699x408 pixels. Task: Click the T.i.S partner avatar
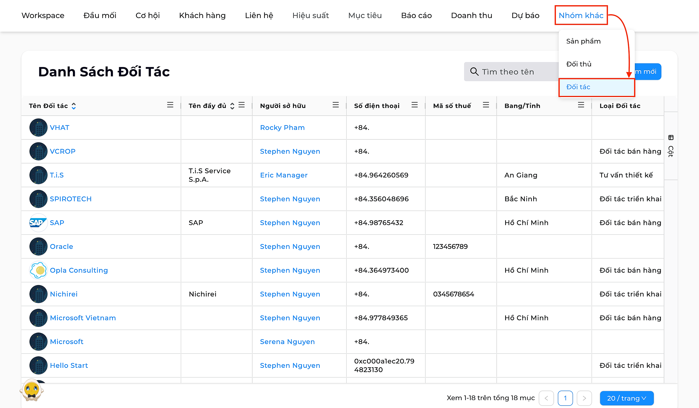[38, 175]
